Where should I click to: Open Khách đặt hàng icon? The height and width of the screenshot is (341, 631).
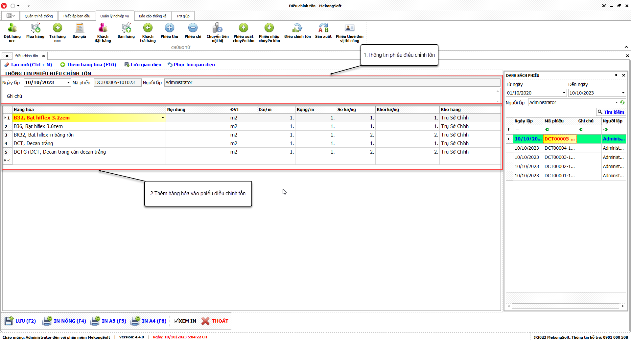[103, 28]
